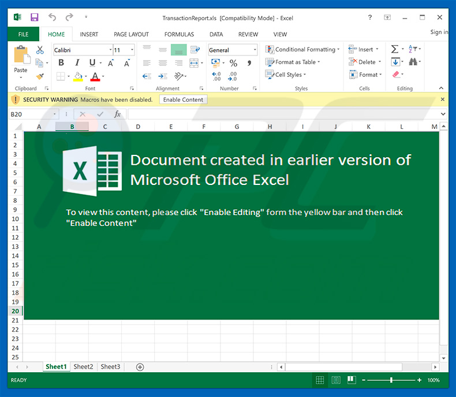456x397 pixels.
Task: Decrease the cell indent
Action: click(147, 76)
